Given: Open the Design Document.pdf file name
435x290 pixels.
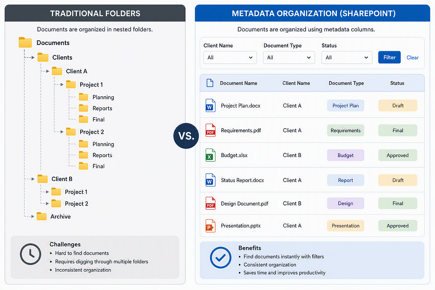Looking at the screenshot, I should pos(244,203).
